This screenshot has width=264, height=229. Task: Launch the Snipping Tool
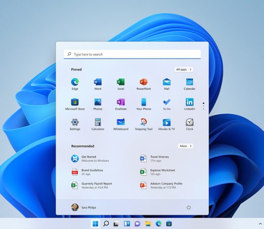143,124
